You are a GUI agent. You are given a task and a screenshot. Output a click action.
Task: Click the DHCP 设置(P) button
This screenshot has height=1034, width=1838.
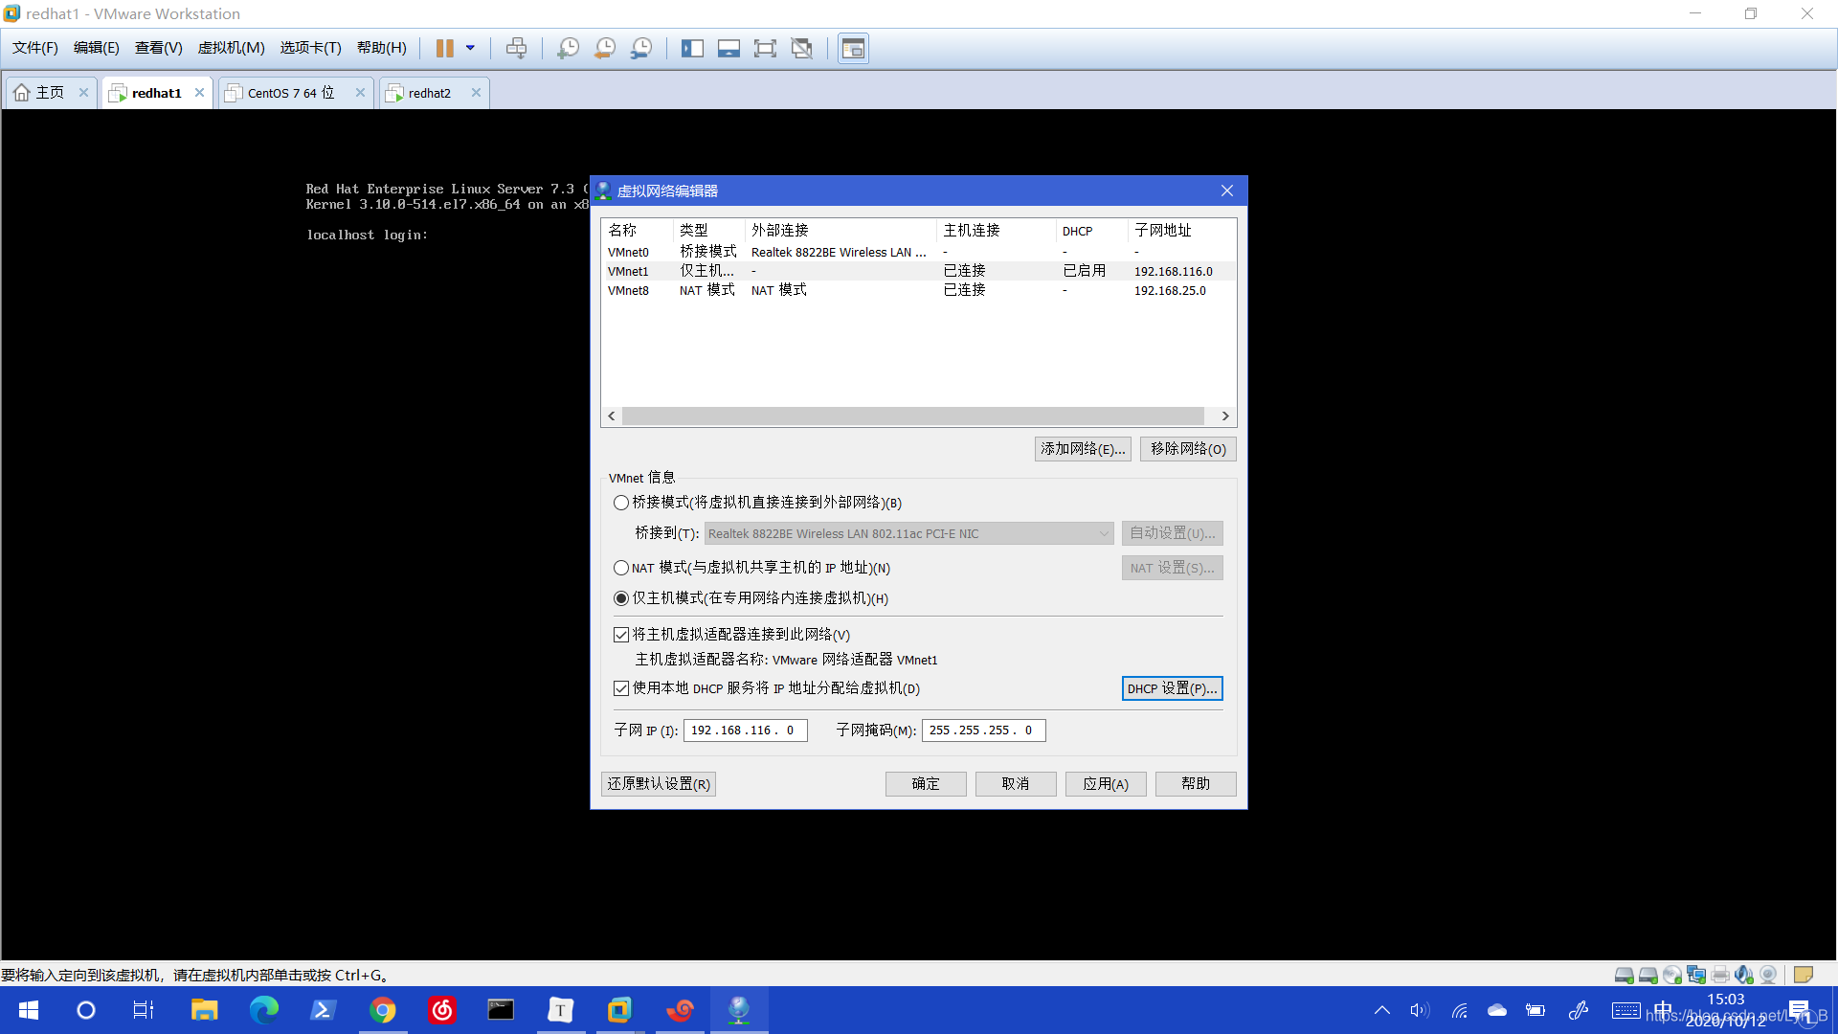[x=1172, y=688]
